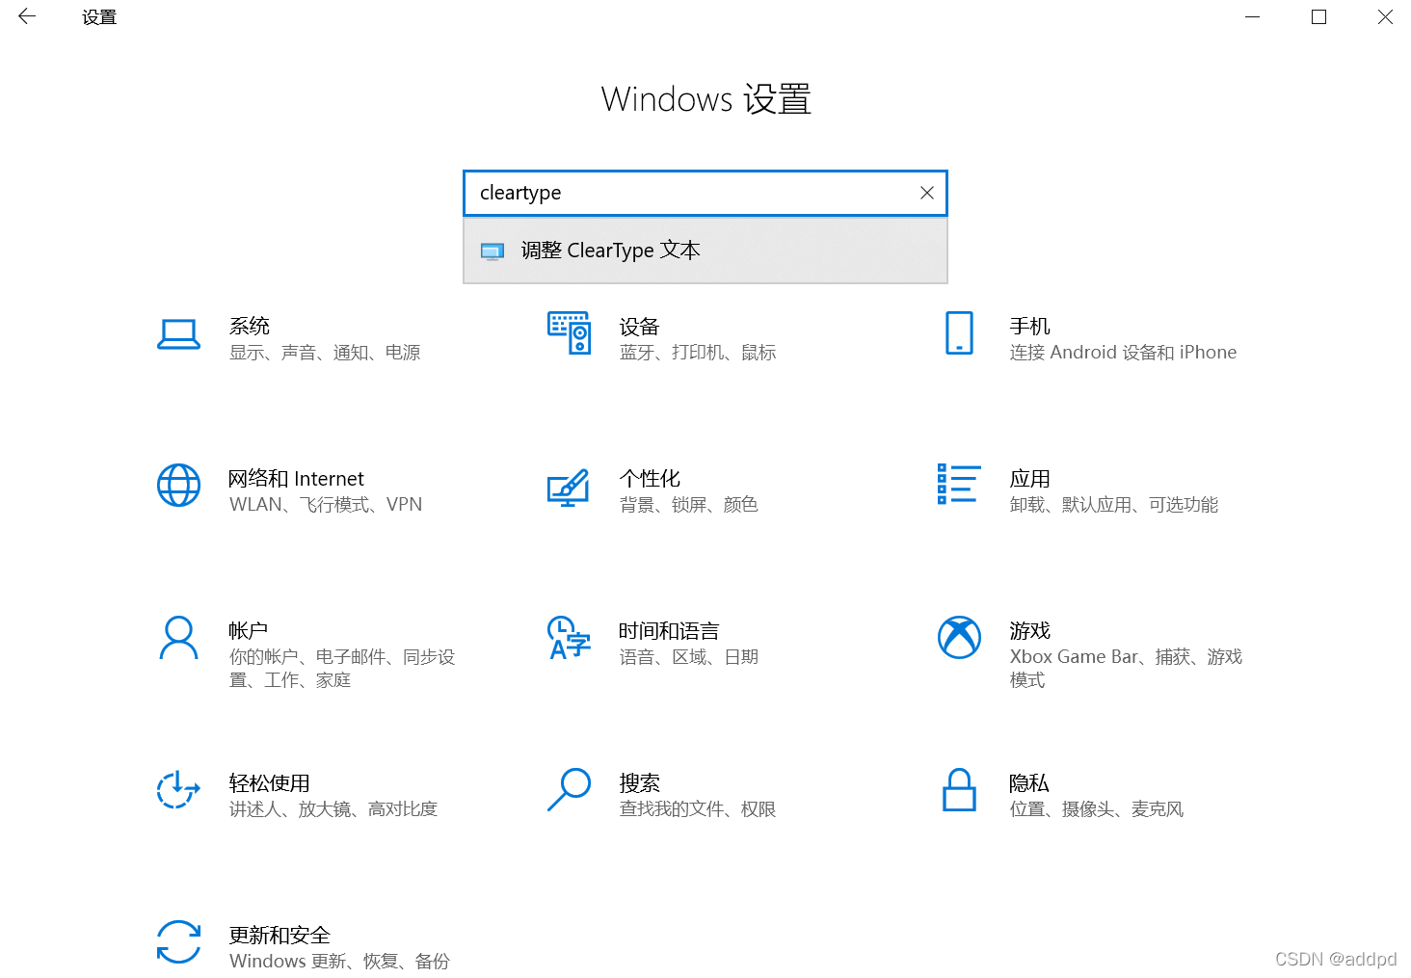Click the text 卸载、默认应用、可选功能
Image resolution: width=1411 pixels, height=978 pixels.
tap(1114, 505)
